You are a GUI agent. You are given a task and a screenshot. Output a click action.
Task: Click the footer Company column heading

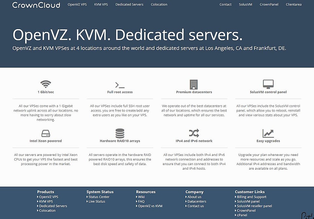(x=194, y=192)
